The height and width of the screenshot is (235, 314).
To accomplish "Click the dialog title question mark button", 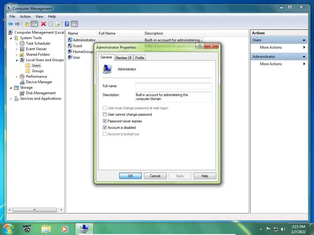I will [200, 46].
